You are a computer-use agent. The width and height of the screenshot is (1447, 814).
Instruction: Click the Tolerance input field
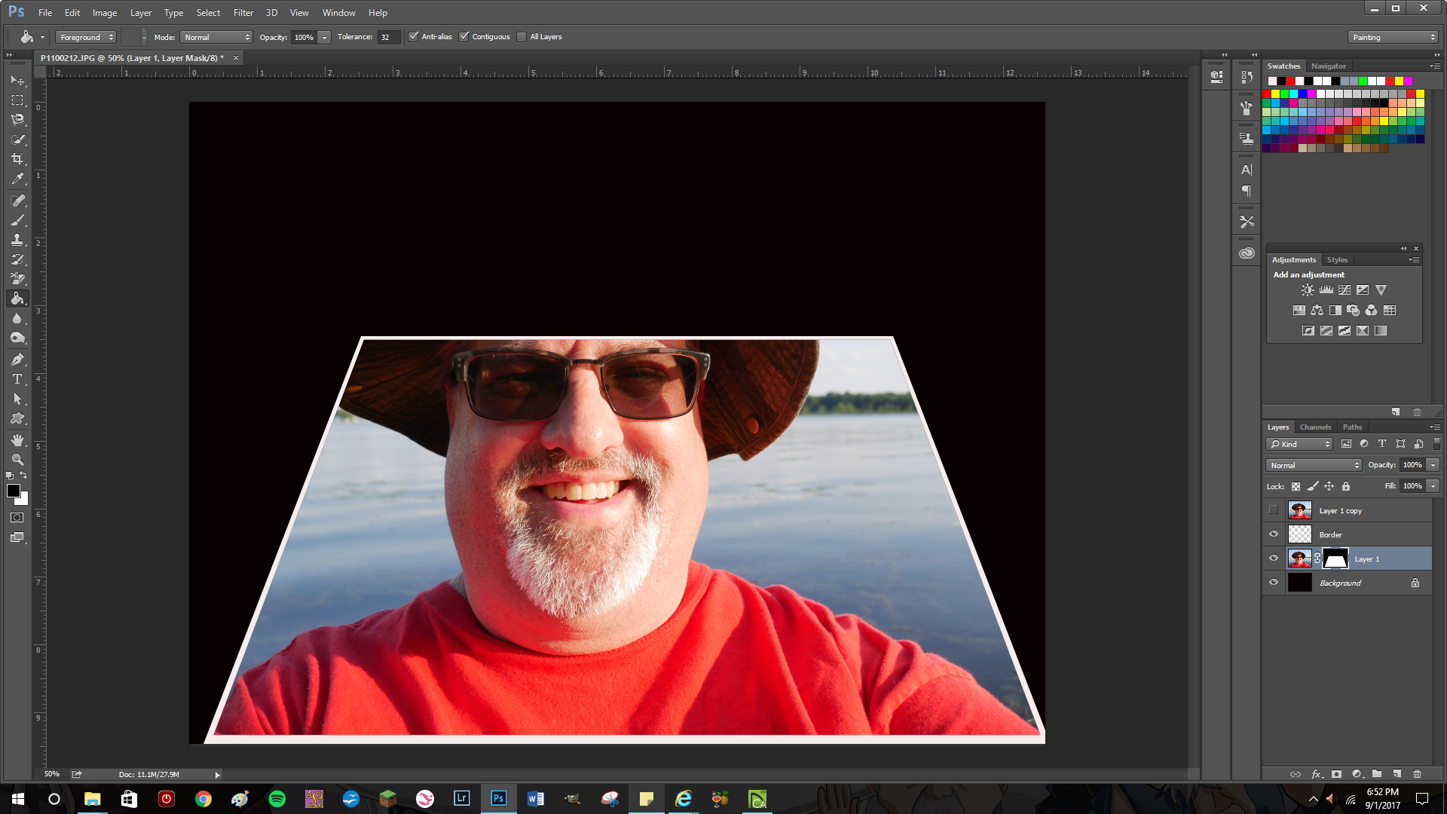[388, 37]
